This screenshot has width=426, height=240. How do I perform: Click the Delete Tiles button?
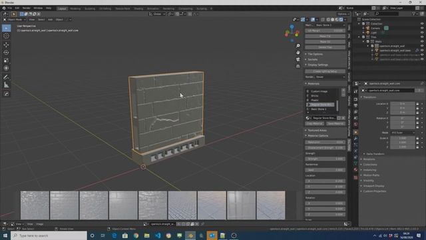(x=325, y=47)
